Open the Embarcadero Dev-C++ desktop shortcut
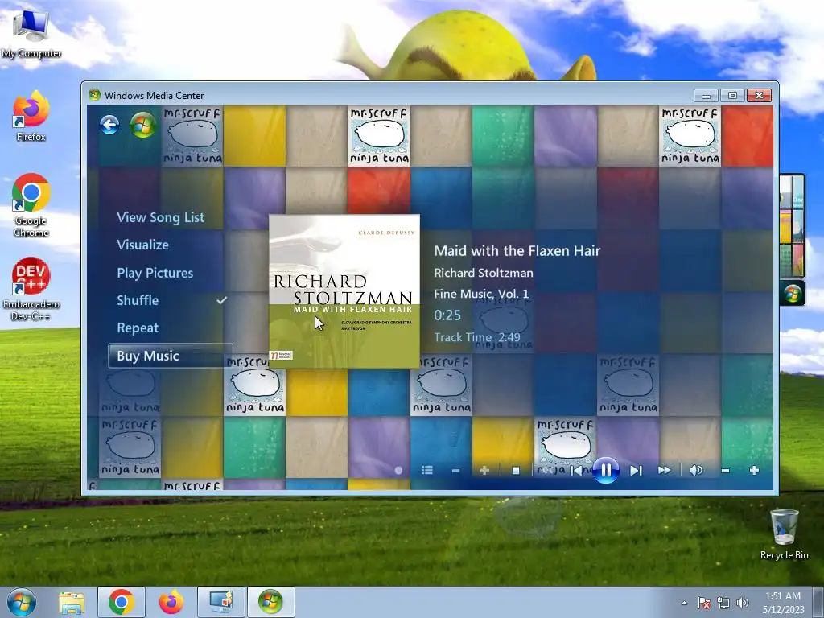The height and width of the screenshot is (618, 824). [31, 289]
